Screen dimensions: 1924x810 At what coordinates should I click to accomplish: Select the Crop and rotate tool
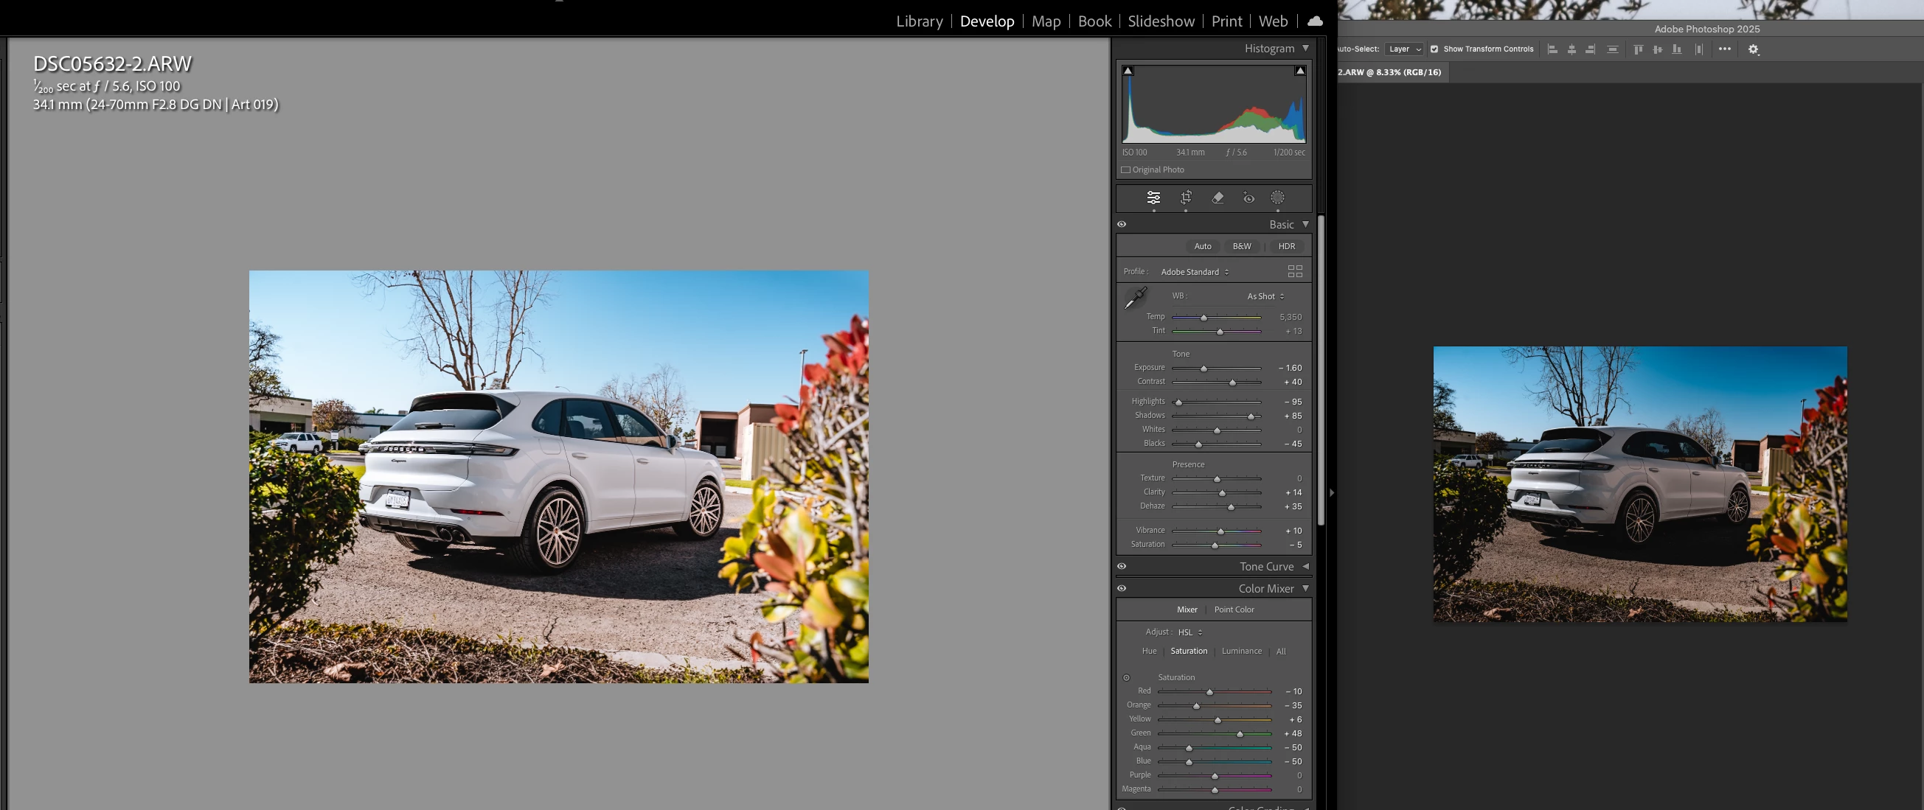1186,198
